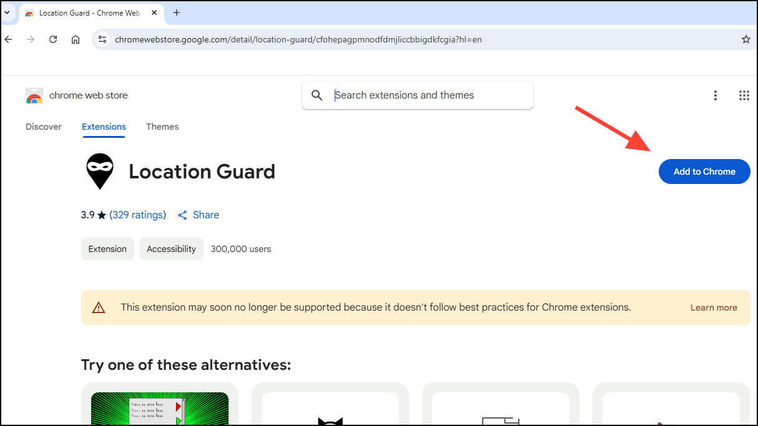
Task: Open the Themes tab
Action: 162,127
